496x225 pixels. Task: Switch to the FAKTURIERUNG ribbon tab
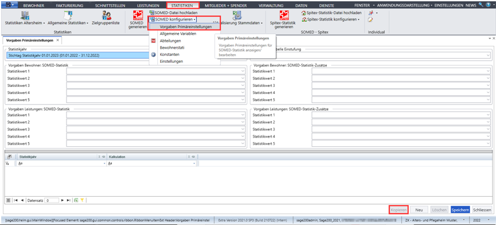tap(70, 5)
